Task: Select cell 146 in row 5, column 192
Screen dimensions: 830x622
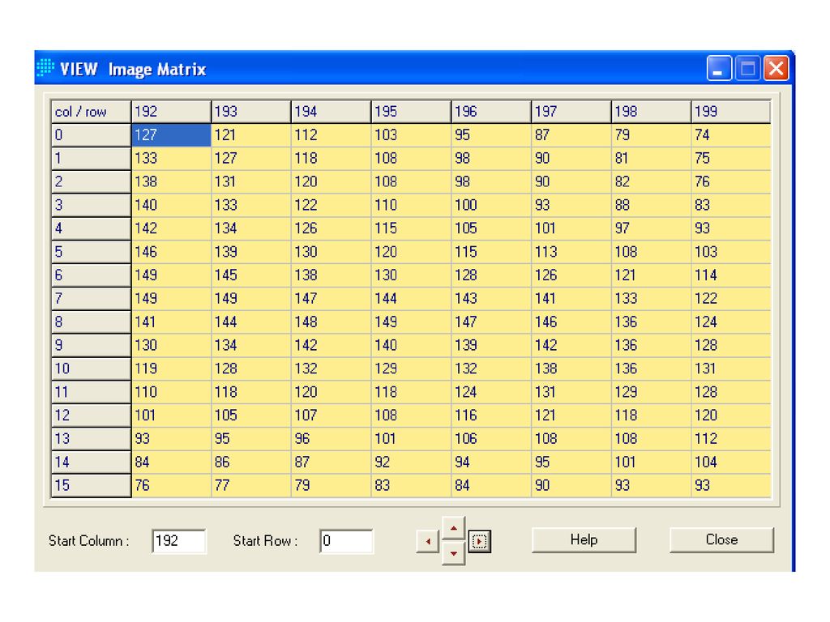Action: coord(171,252)
